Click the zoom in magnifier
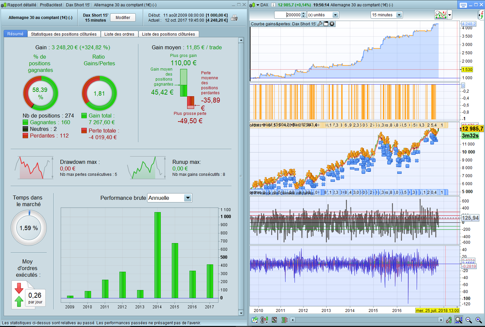 479,320
